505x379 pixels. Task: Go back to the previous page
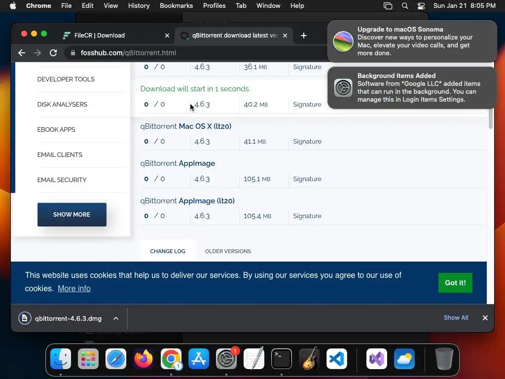tap(22, 53)
